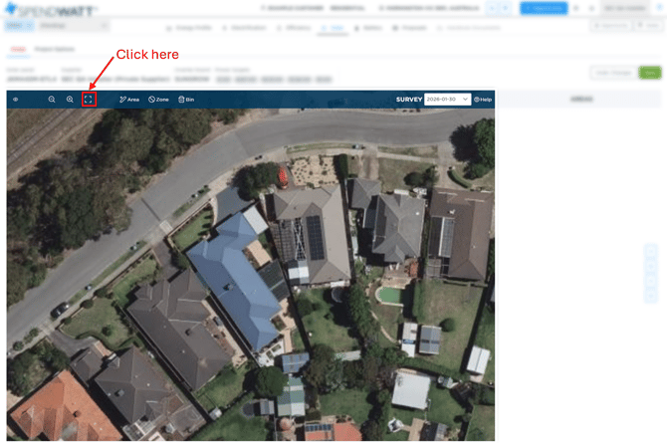Switch to the Setup tab
667x448 pixels.
click(18, 49)
